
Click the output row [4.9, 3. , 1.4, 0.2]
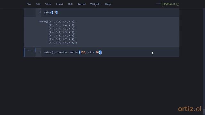[62, 25]
